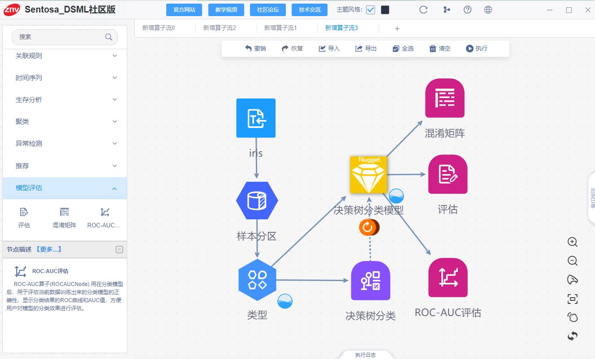Click the 导入 import button
Image resolution: width=595 pixels, height=359 pixels.
coord(329,48)
